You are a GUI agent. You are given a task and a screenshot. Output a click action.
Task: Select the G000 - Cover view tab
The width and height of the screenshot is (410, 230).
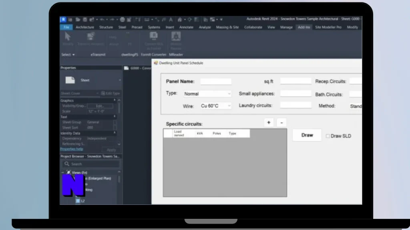pyautogui.click(x=138, y=68)
